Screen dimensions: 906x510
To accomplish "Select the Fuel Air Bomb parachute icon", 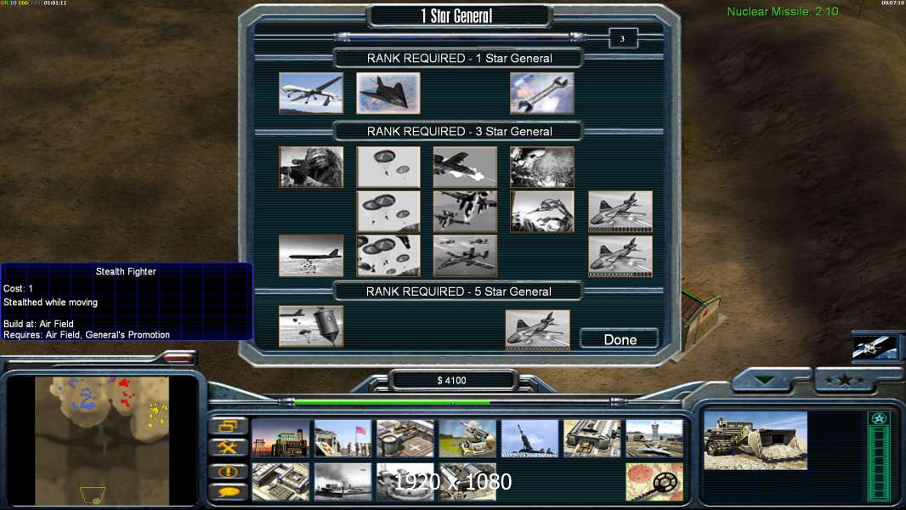I will (x=311, y=326).
